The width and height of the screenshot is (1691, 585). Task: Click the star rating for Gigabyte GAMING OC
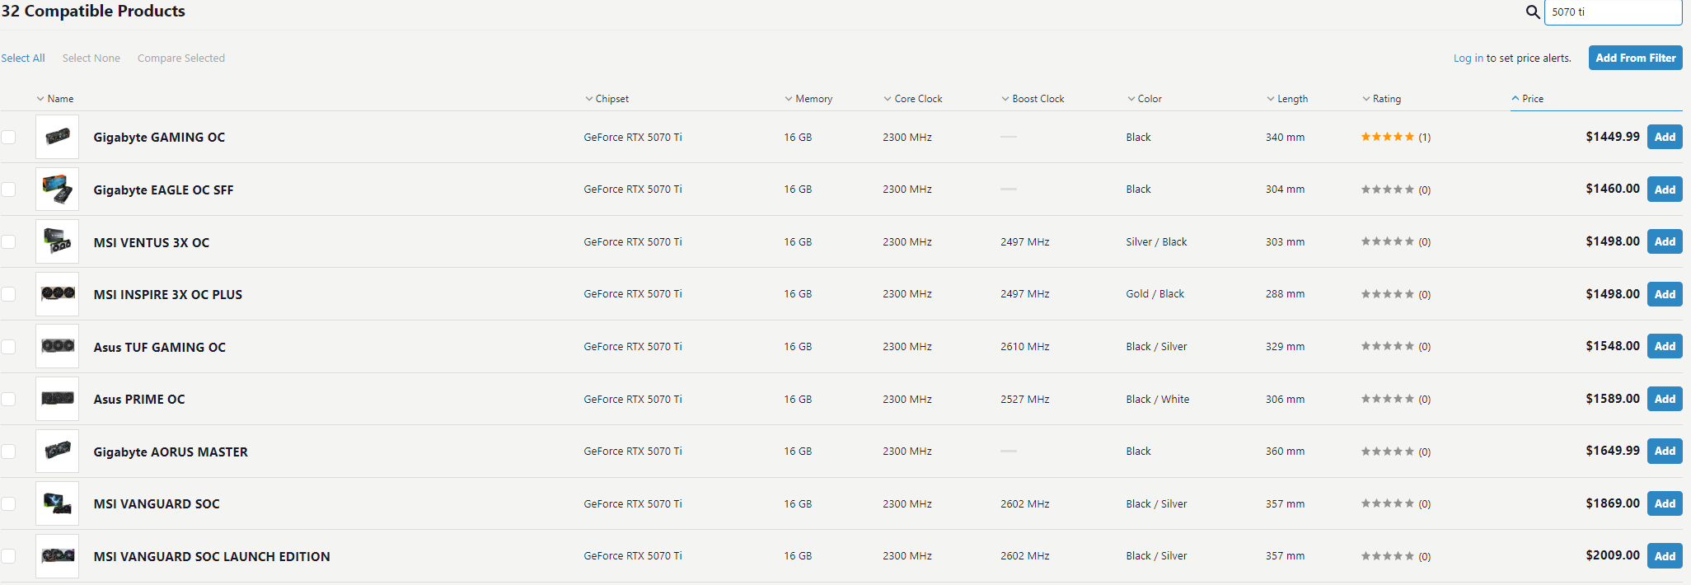tap(1388, 137)
